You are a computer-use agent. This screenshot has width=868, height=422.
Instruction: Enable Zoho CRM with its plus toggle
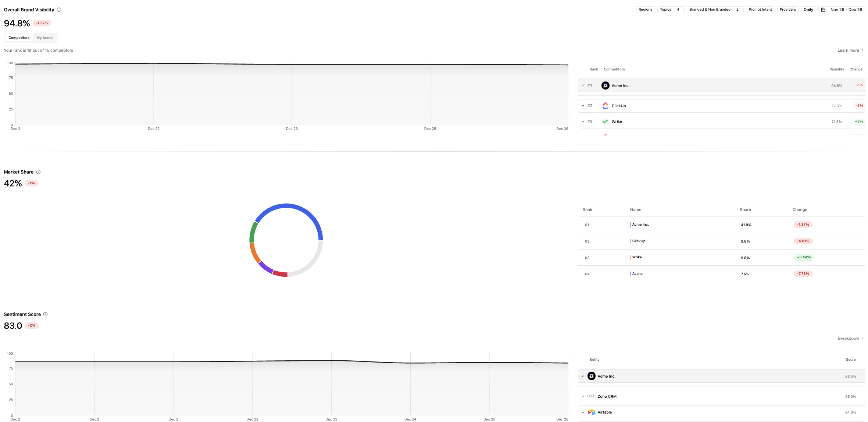[x=583, y=397]
